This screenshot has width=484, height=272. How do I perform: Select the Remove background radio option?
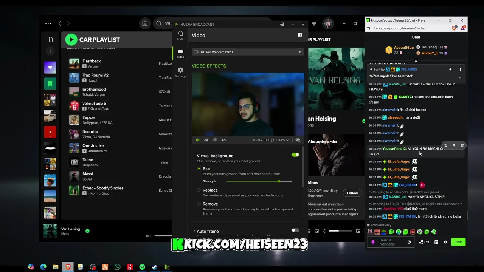[x=199, y=204]
